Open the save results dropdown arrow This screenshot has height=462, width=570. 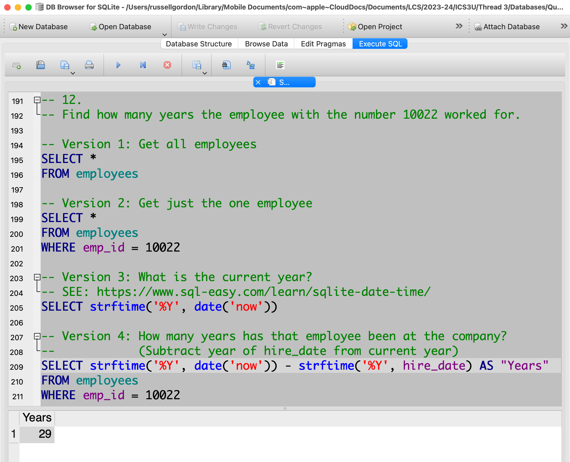pos(205,73)
